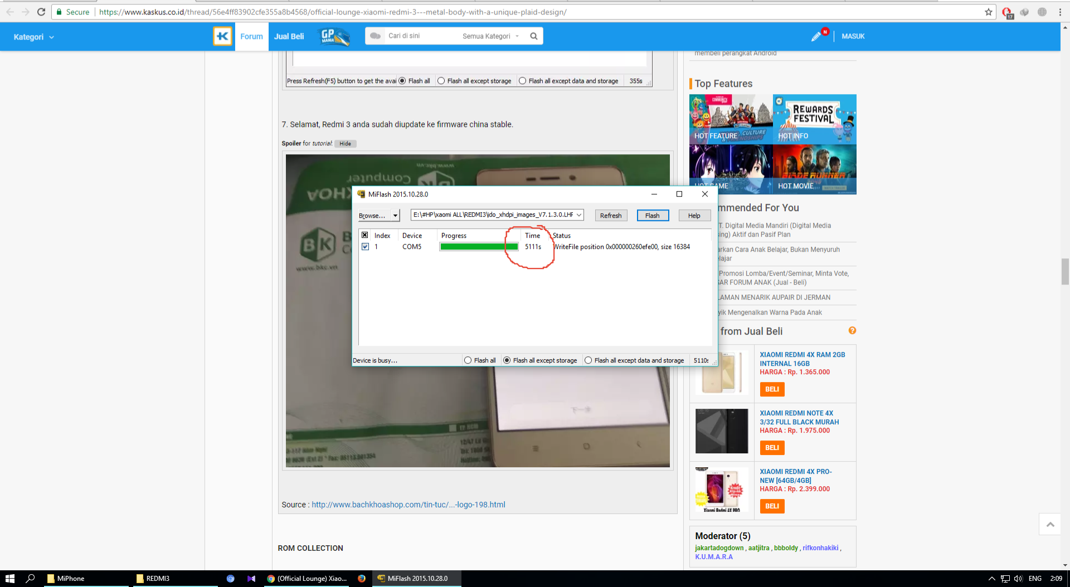Hide the tutorial spoiler
The height and width of the screenshot is (587, 1070).
pyautogui.click(x=346, y=144)
